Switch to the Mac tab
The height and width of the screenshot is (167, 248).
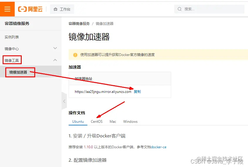pos(113,122)
